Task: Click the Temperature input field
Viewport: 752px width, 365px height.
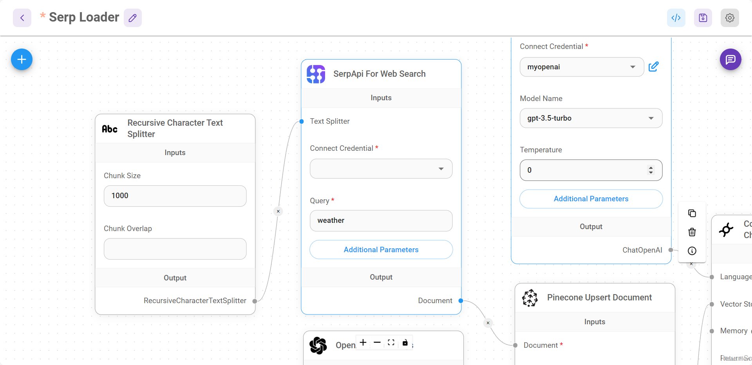Action: tap(591, 170)
